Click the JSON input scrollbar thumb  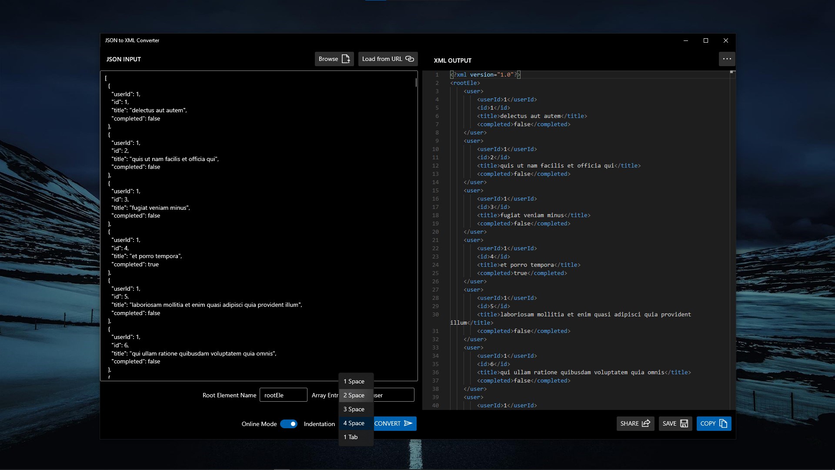(x=416, y=82)
